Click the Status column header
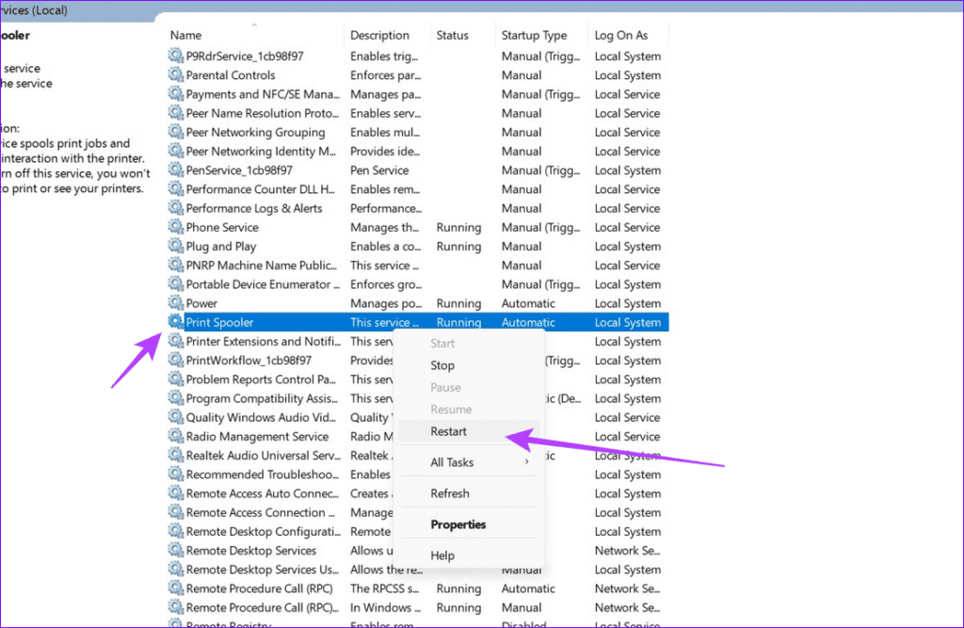This screenshot has width=964, height=628. (453, 36)
